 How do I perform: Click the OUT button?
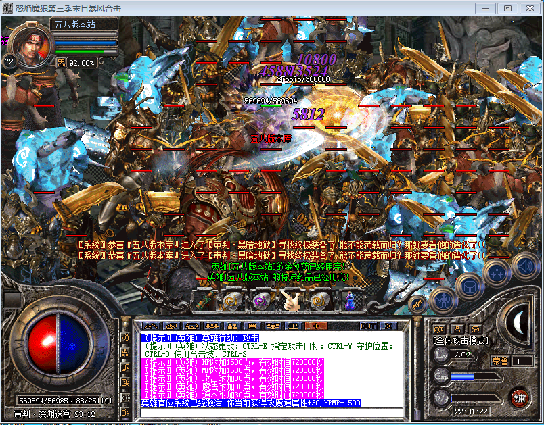coord(368,326)
